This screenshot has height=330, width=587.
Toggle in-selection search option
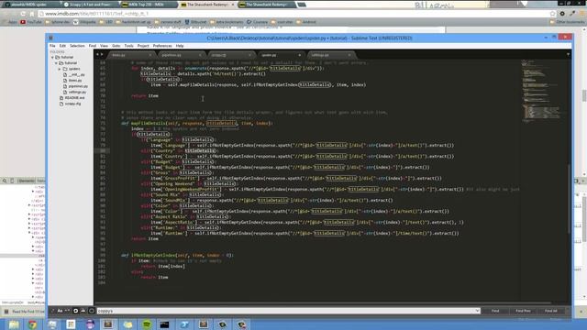(83, 311)
